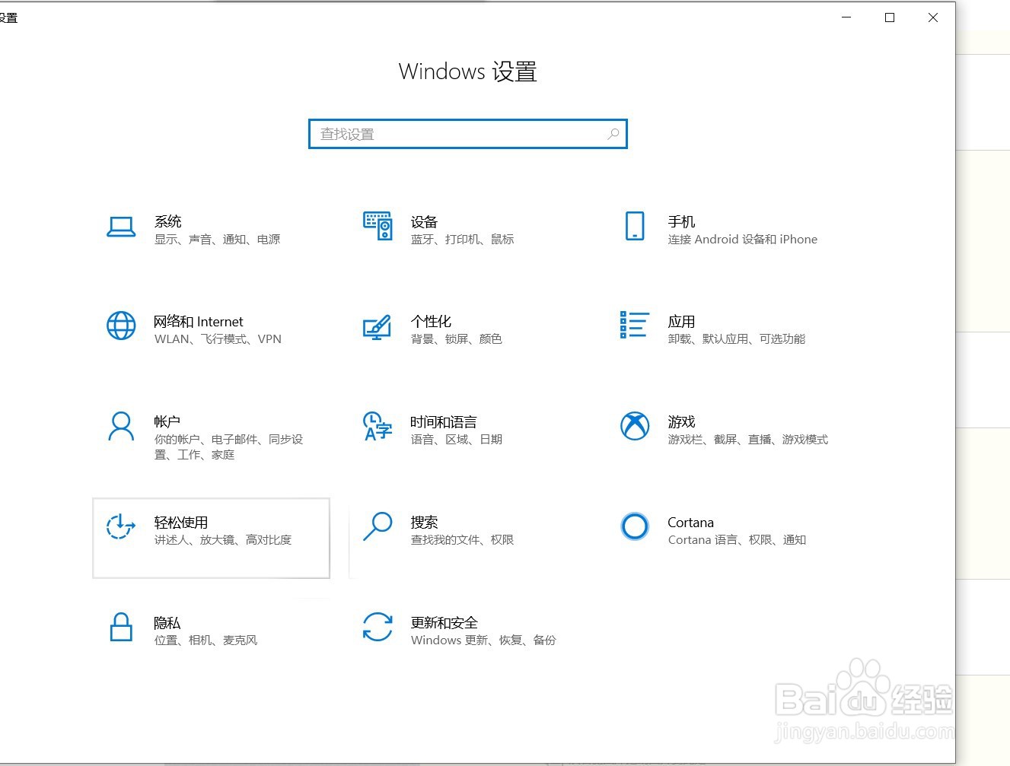This screenshot has height=766, width=1010.
Task: Click the 更新和安全 category title
Action: pyautogui.click(x=444, y=623)
